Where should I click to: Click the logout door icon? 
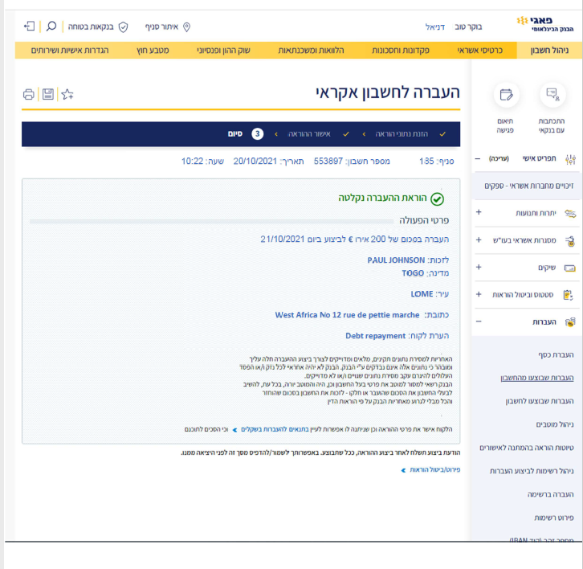click(30, 27)
